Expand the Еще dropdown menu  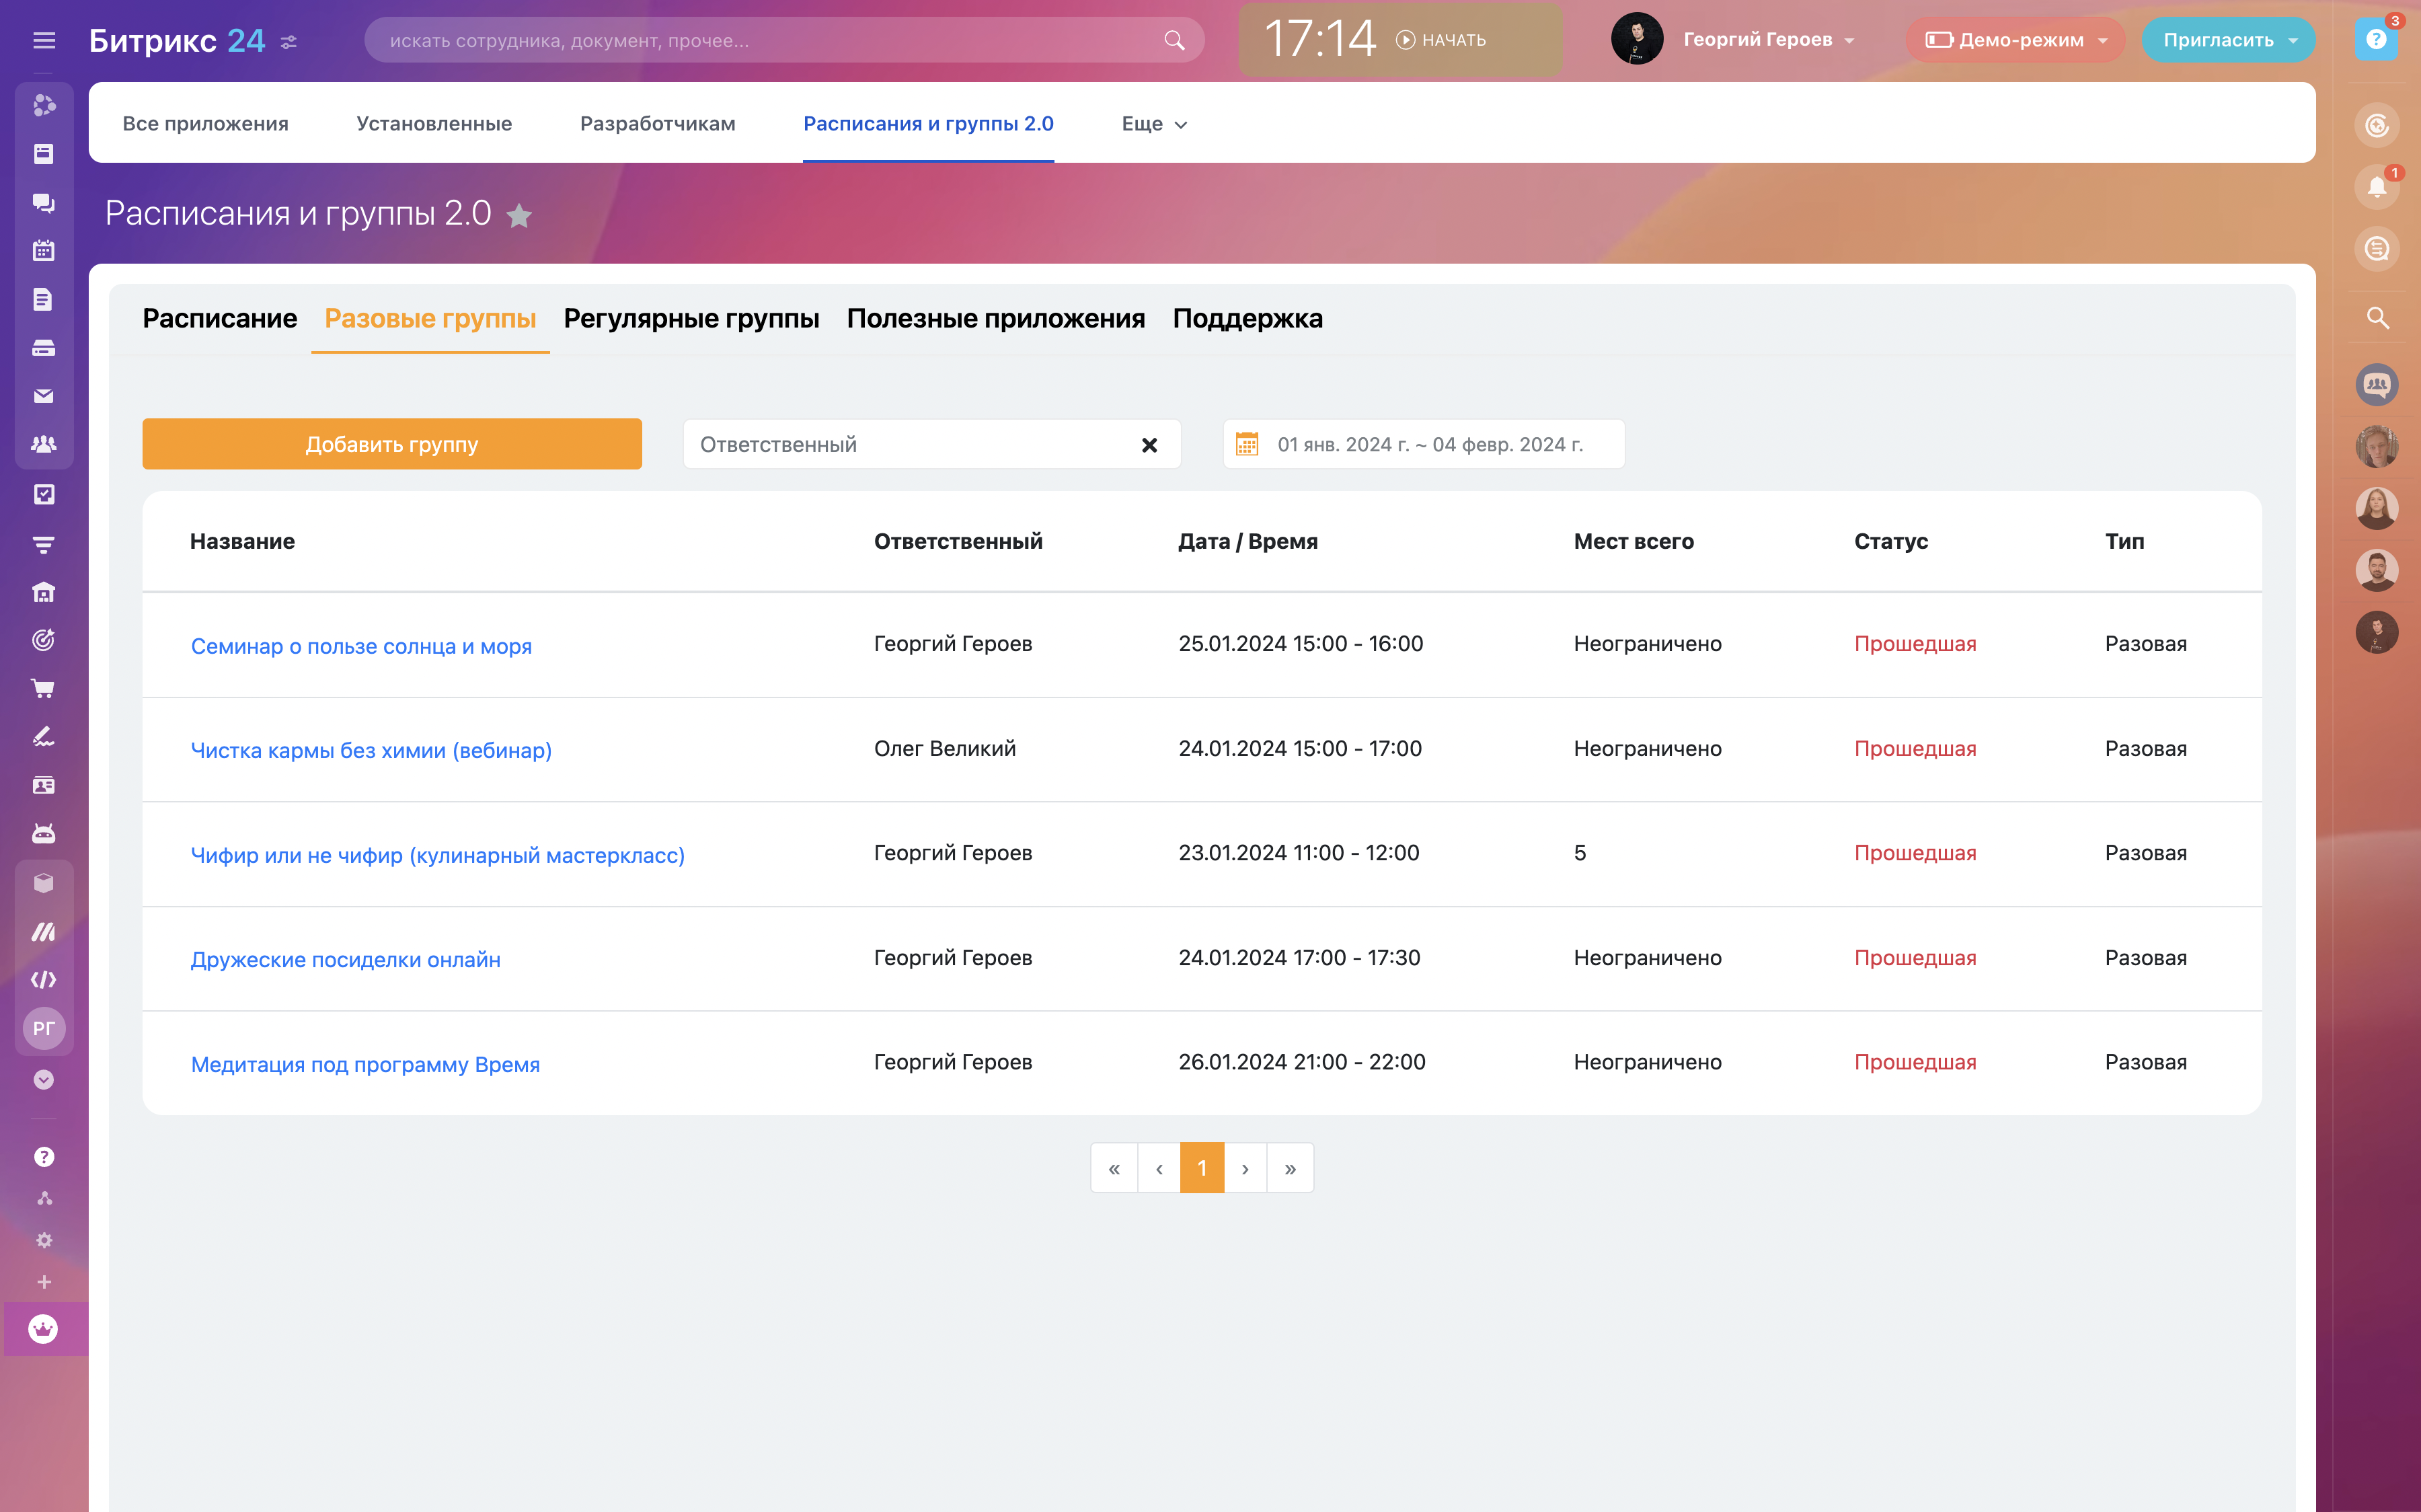[x=1153, y=124]
